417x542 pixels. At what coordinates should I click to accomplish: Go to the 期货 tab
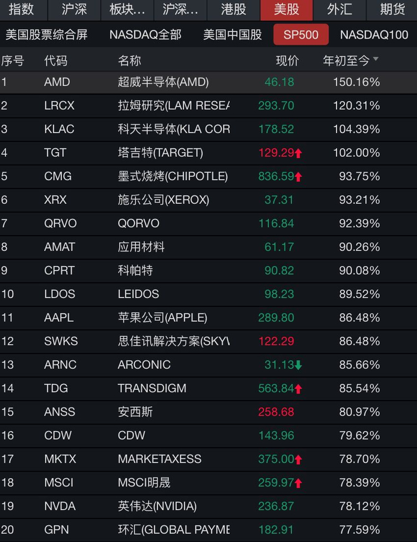coord(392,10)
